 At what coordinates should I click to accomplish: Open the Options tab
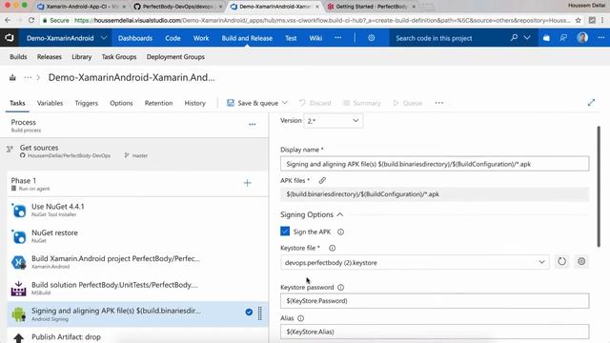pos(121,103)
